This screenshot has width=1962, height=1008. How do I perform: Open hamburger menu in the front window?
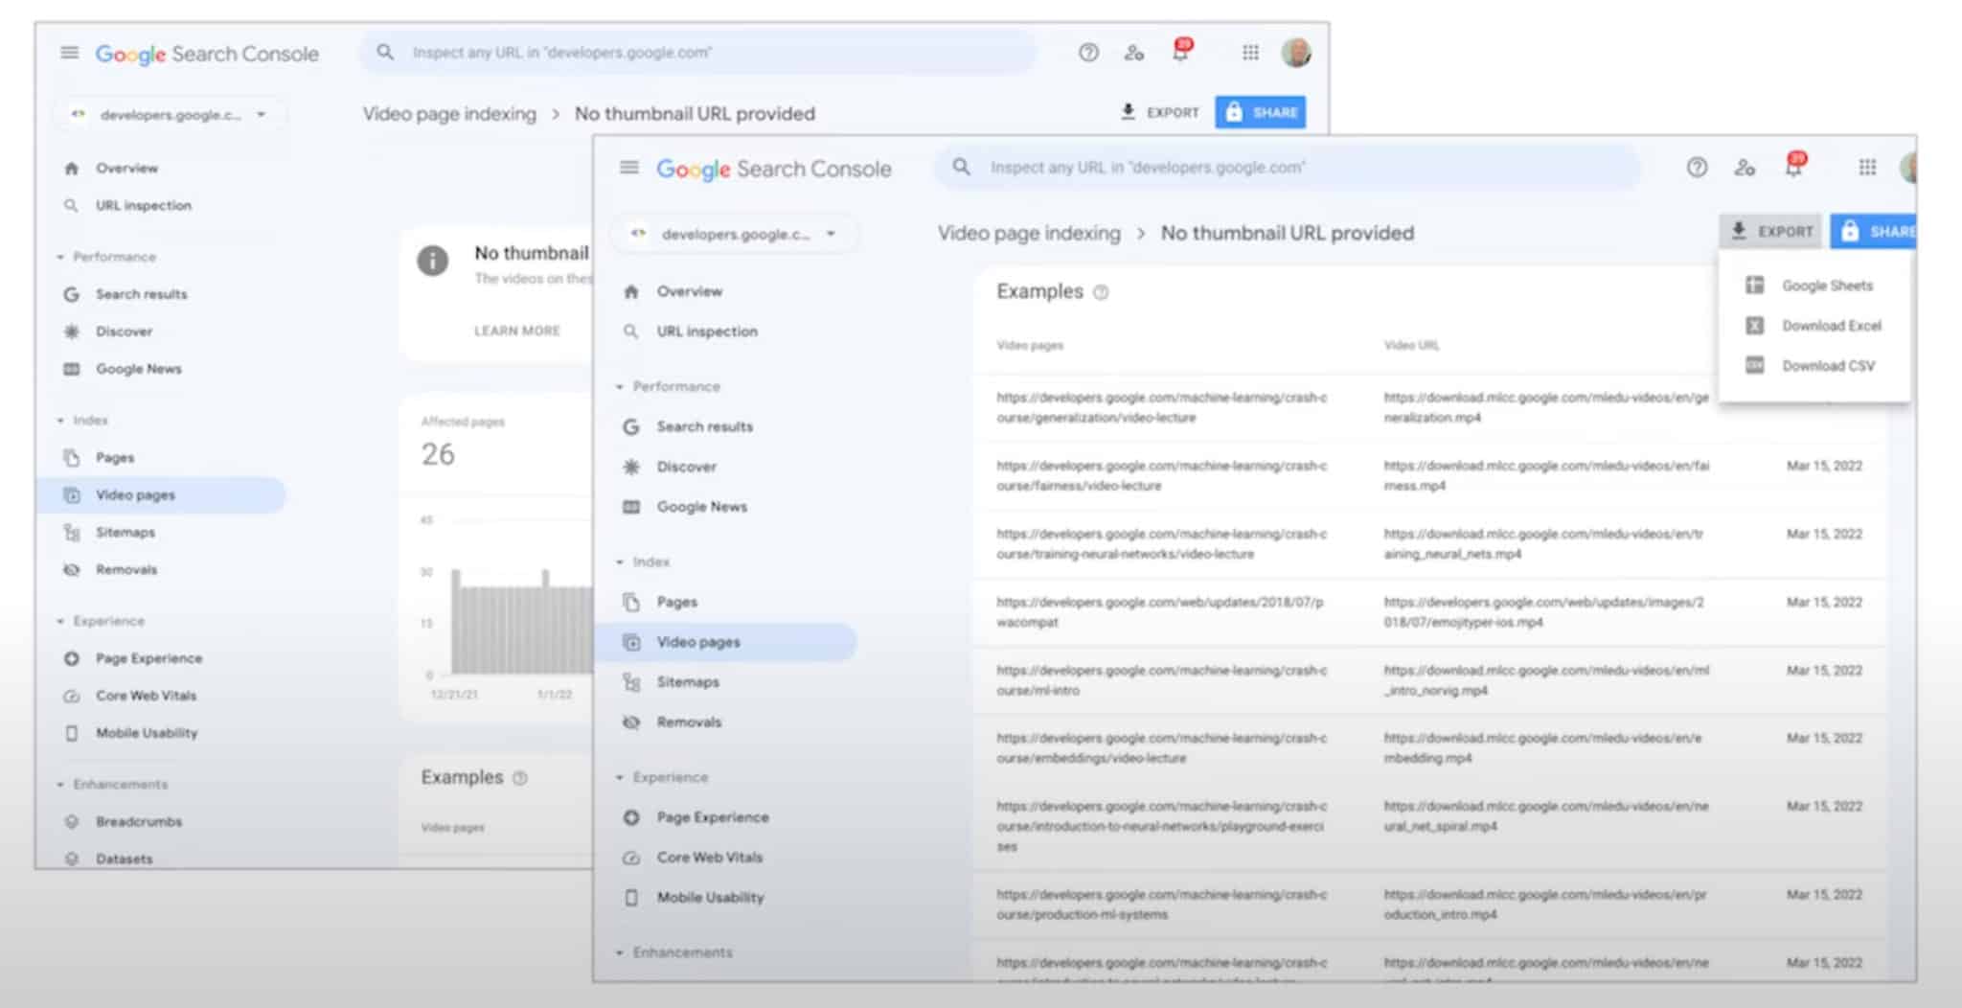pos(628,168)
